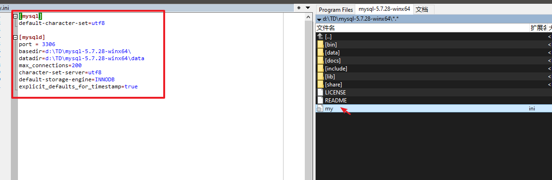Image resolution: width=552 pixels, height=180 pixels.
Task: Click the line port = 3306
Action: (x=37, y=44)
